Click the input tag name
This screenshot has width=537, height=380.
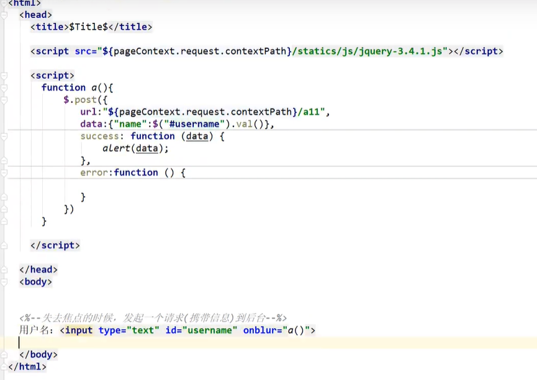pos(79,330)
